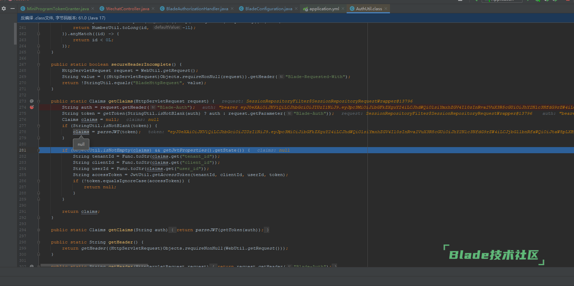This screenshot has height=286, width=574.
Task: Switch to the BladeAuthorizationHandler.java tab
Action: 197,9
